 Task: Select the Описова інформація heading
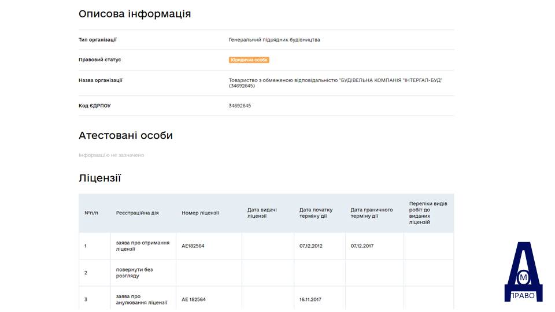pyautogui.click(x=135, y=14)
